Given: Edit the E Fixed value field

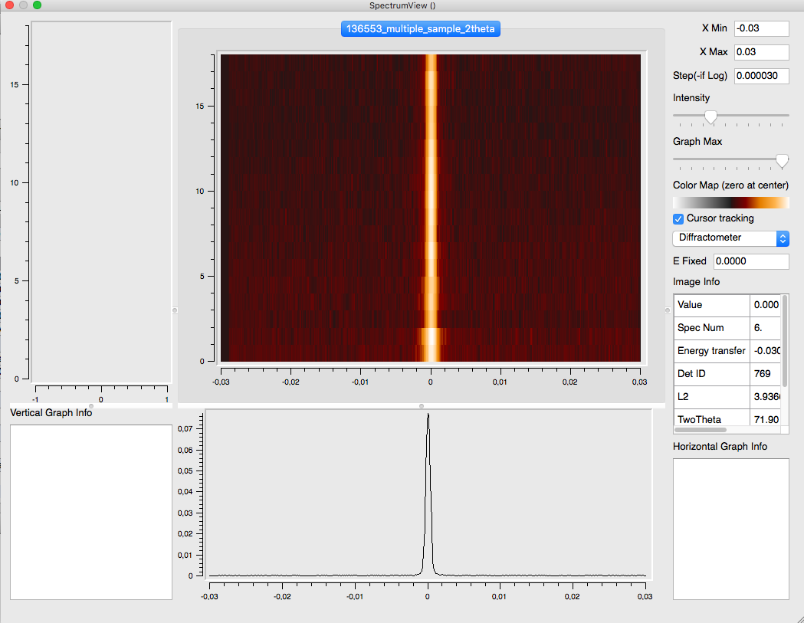Looking at the screenshot, I should 751,261.
